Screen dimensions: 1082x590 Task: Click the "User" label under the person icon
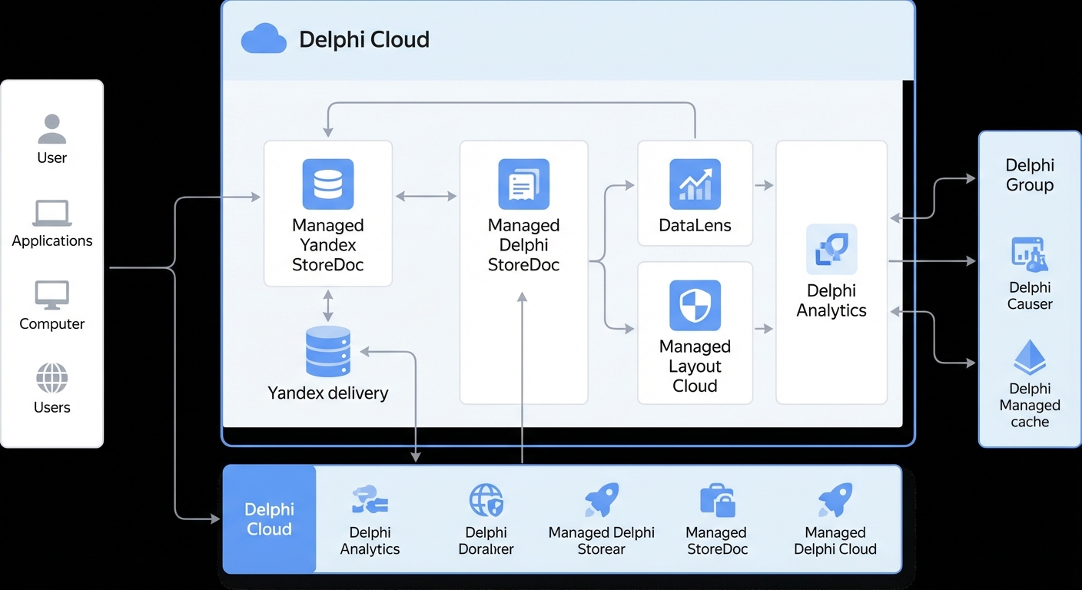pos(52,157)
